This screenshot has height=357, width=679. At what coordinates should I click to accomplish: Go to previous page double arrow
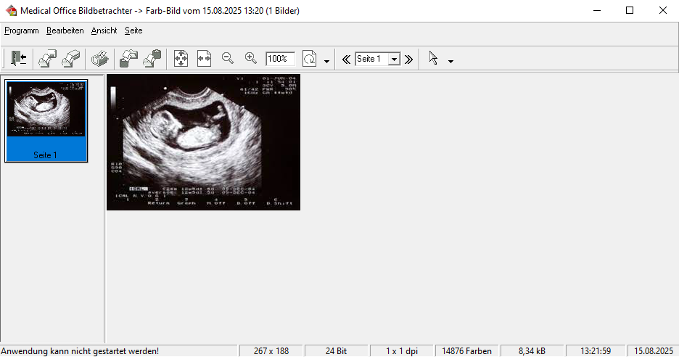pyautogui.click(x=346, y=59)
